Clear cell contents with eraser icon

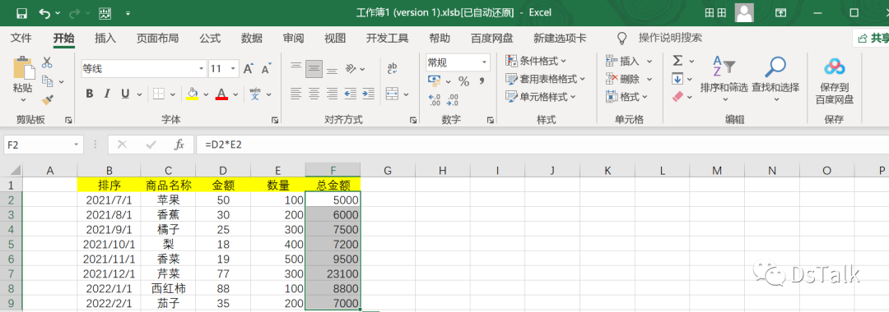tap(678, 97)
